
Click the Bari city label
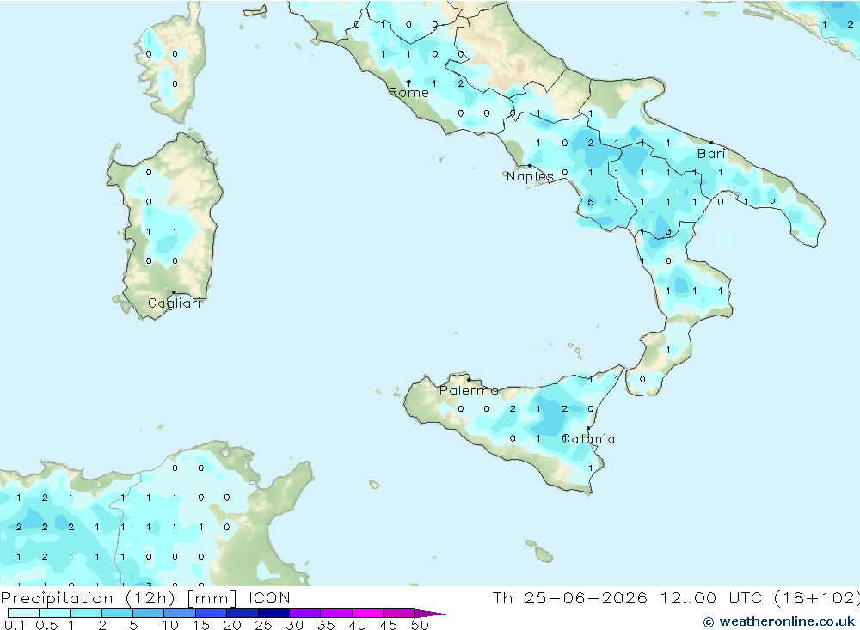[711, 154]
